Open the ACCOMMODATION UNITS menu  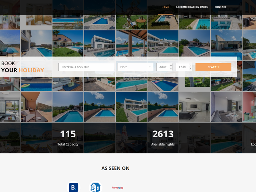click(191, 7)
